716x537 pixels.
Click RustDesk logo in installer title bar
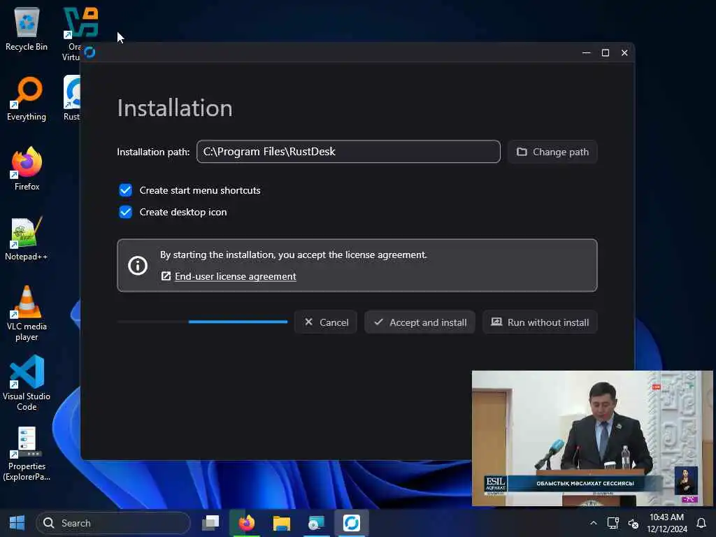pos(89,52)
